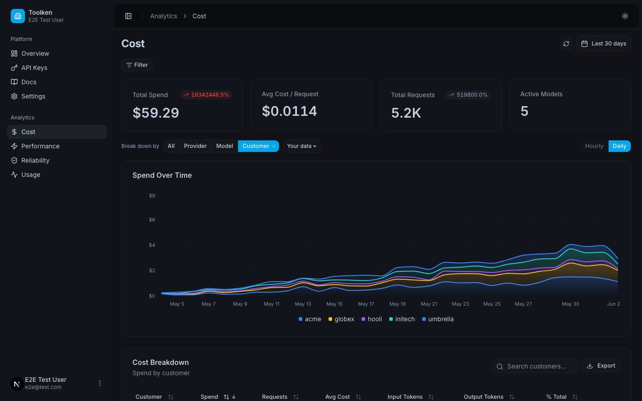Sort table by Customer column
The width and height of the screenshot is (642, 401).
tap(154, 397)
